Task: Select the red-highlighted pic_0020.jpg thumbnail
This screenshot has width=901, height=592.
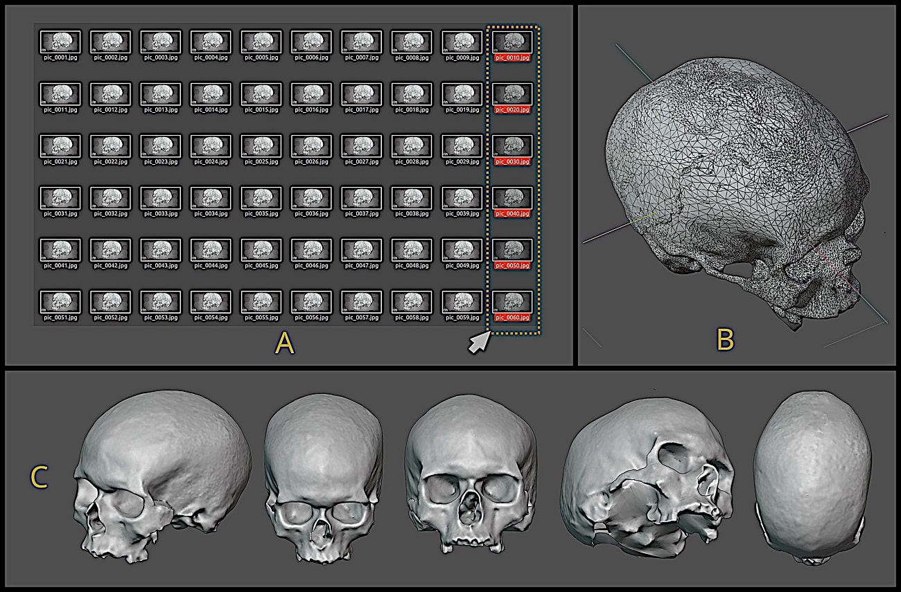Action: pyautogui.click(x=512, y=94)
